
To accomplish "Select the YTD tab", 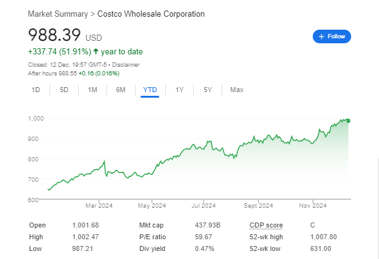I will click(150, 90).
